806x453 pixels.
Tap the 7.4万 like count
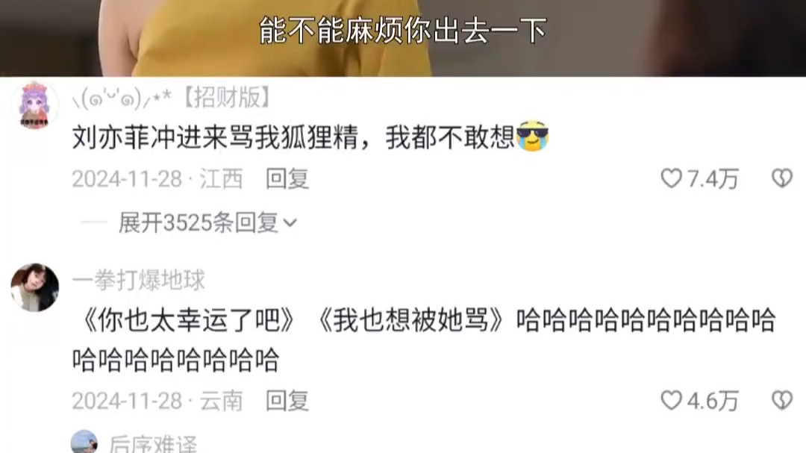(713, 179)
